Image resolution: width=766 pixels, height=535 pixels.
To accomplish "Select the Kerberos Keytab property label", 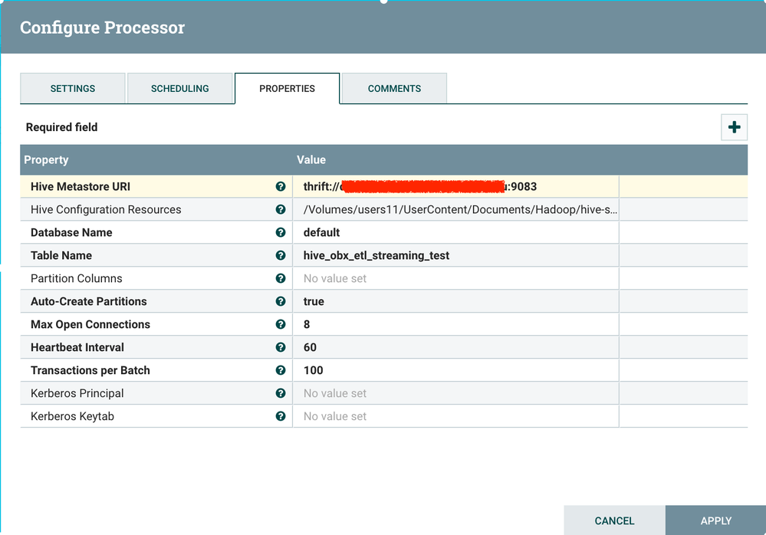I will tap(72, 416).
